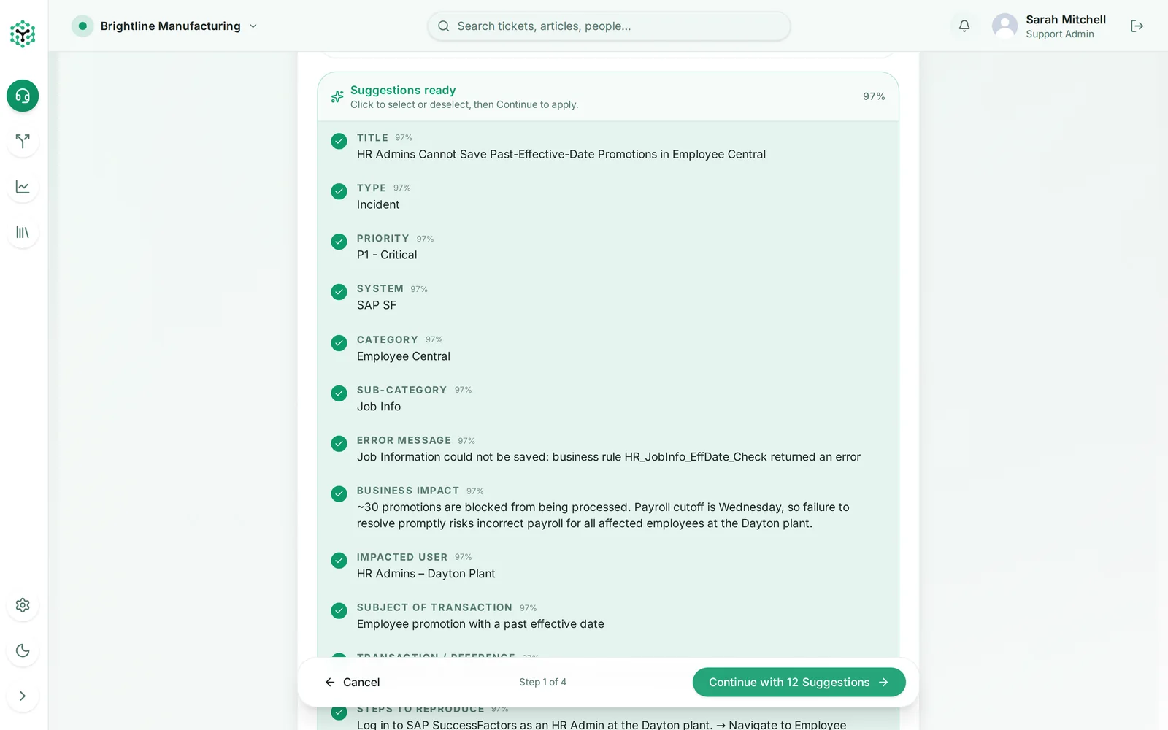Deselect the Sub-Category suggestion checkmark

coord(339,393)
